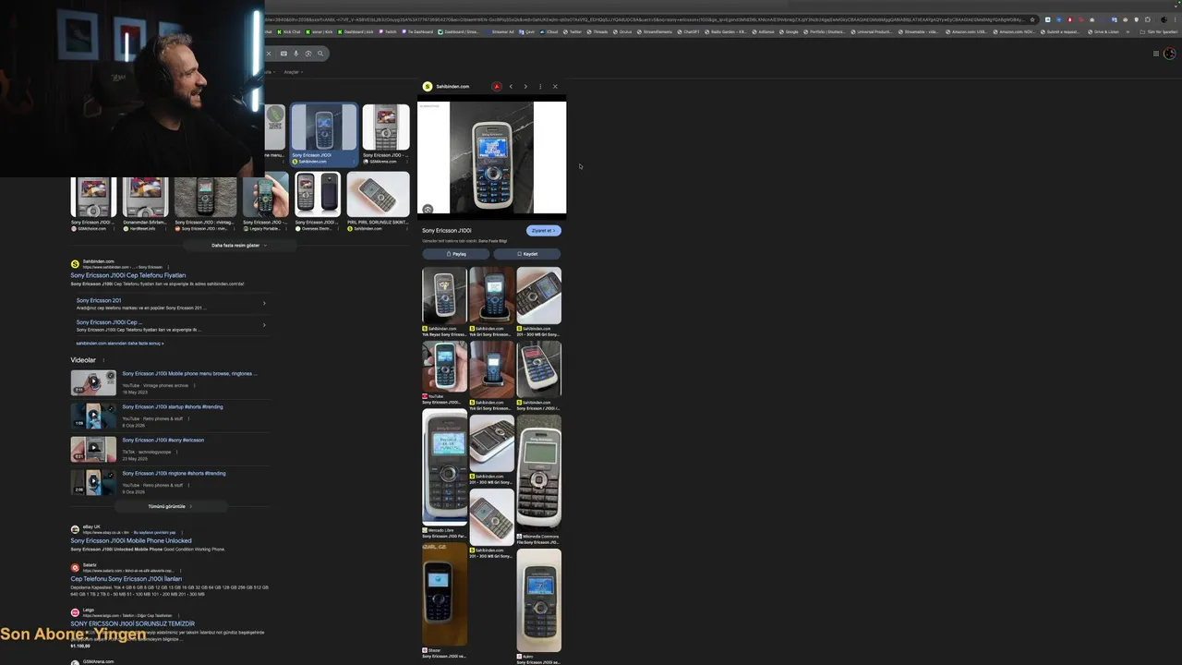Open the YouTube related image in preview panel
Viewport: 1182px width, 665px height.
445,367
